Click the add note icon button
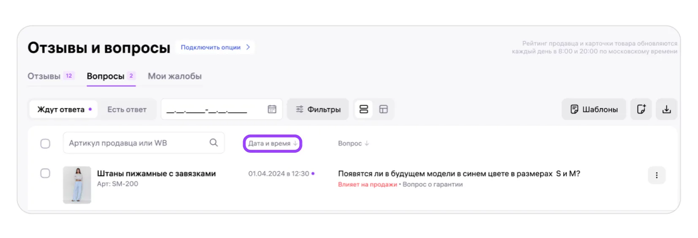 [641, 109]
